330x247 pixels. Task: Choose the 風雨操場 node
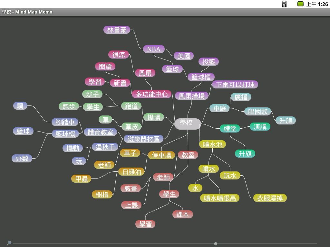(x=192, y=96)
